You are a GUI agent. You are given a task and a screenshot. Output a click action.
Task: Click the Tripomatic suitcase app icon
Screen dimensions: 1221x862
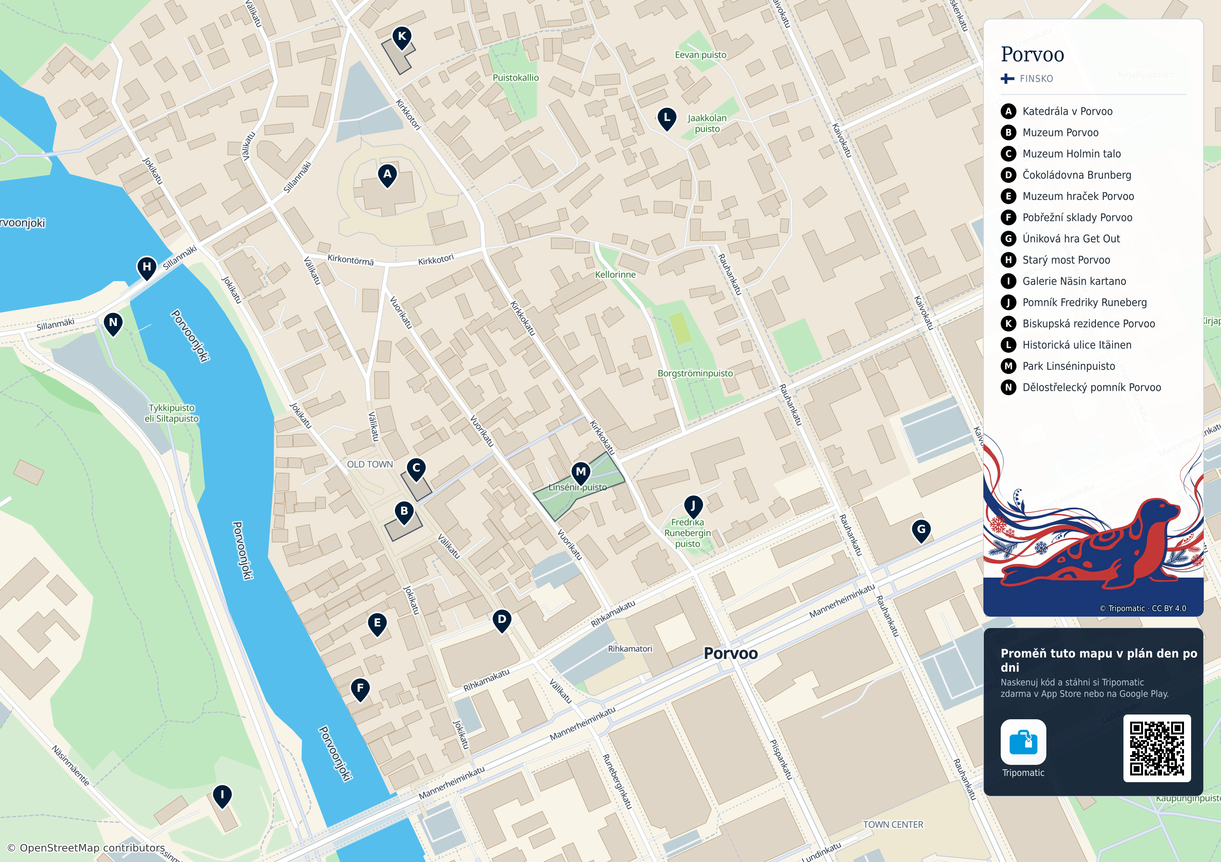[1023, 742]
